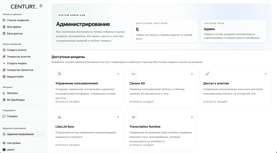Go to Мои файлы menu item
The height and width of the screenshot is (153, 277).
coord(23,27)
